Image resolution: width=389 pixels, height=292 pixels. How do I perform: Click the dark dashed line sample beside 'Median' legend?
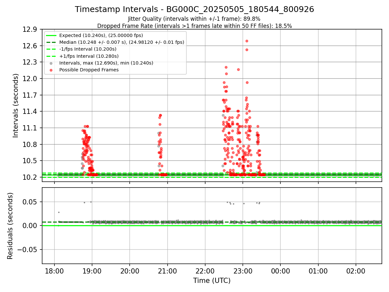pos(51,42)
